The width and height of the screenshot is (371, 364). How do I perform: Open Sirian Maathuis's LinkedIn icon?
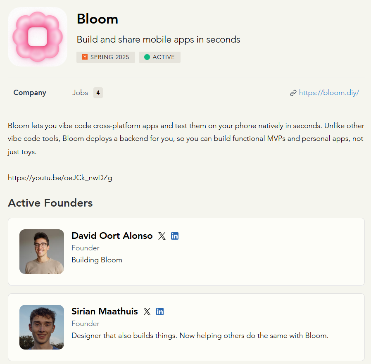(x=160, y=312)
